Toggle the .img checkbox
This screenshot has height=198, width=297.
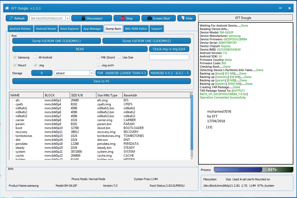[35, 65]
